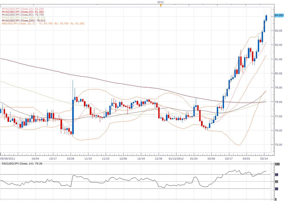Click the 75.00 price level on axis
The height and width of the screenshot is (201, 287).
point(278,145)
